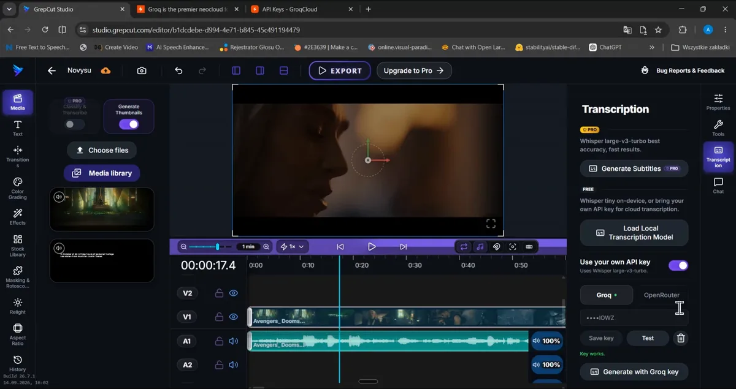
Task: Select the Transcription tab
Action: point(718,157)
